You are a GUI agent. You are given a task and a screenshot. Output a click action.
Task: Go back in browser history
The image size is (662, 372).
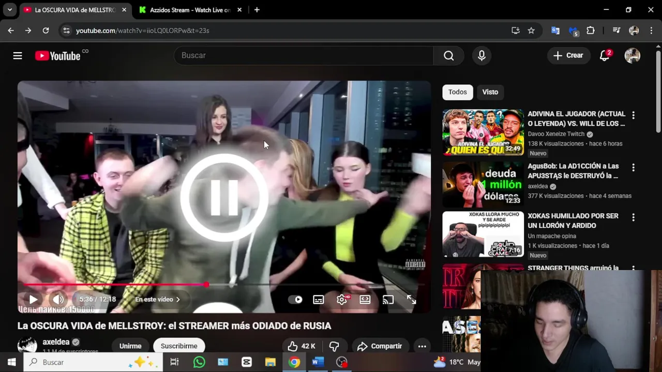[x=11, y=30]
